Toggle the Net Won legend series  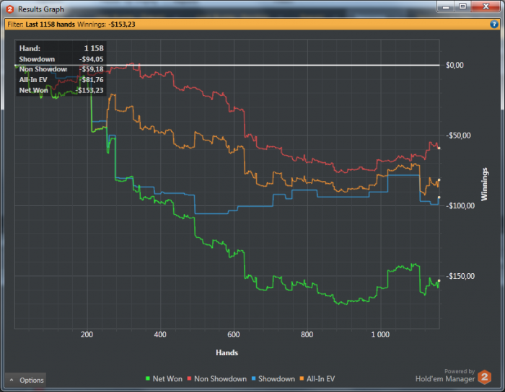click(164, 379)
